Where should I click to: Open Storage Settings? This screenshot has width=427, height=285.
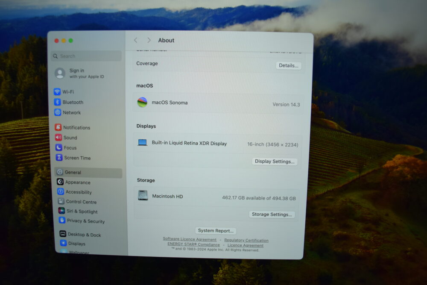point(272,214)
